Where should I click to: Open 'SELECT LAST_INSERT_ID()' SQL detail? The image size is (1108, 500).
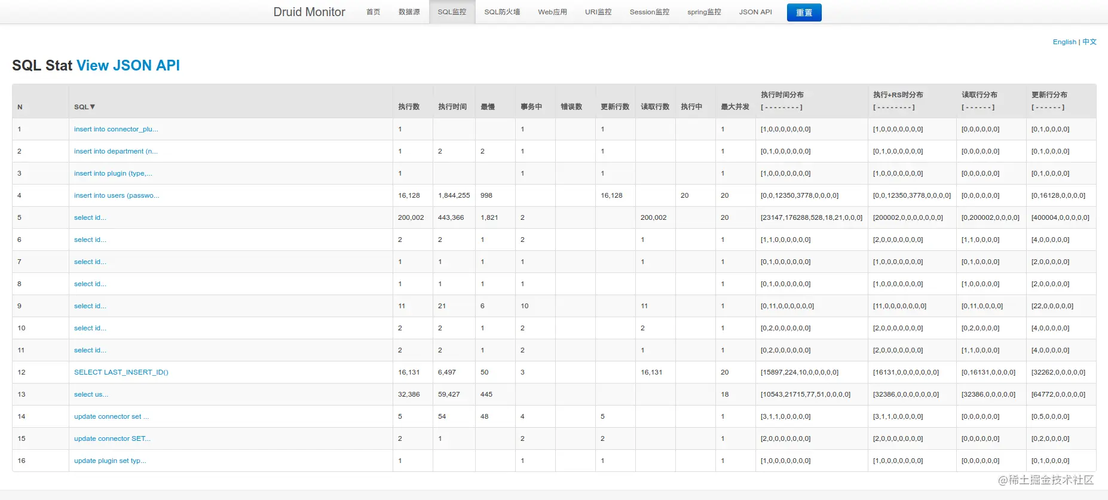point(121,372)
